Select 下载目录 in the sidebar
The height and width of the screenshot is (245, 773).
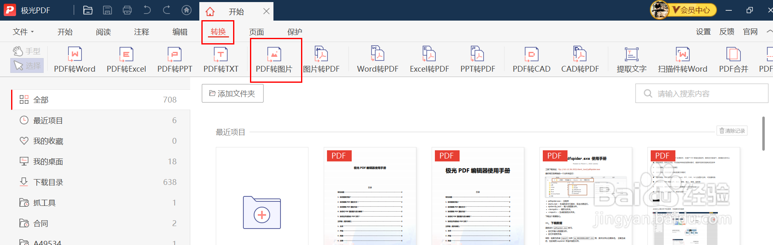click(x=100, y=182)
